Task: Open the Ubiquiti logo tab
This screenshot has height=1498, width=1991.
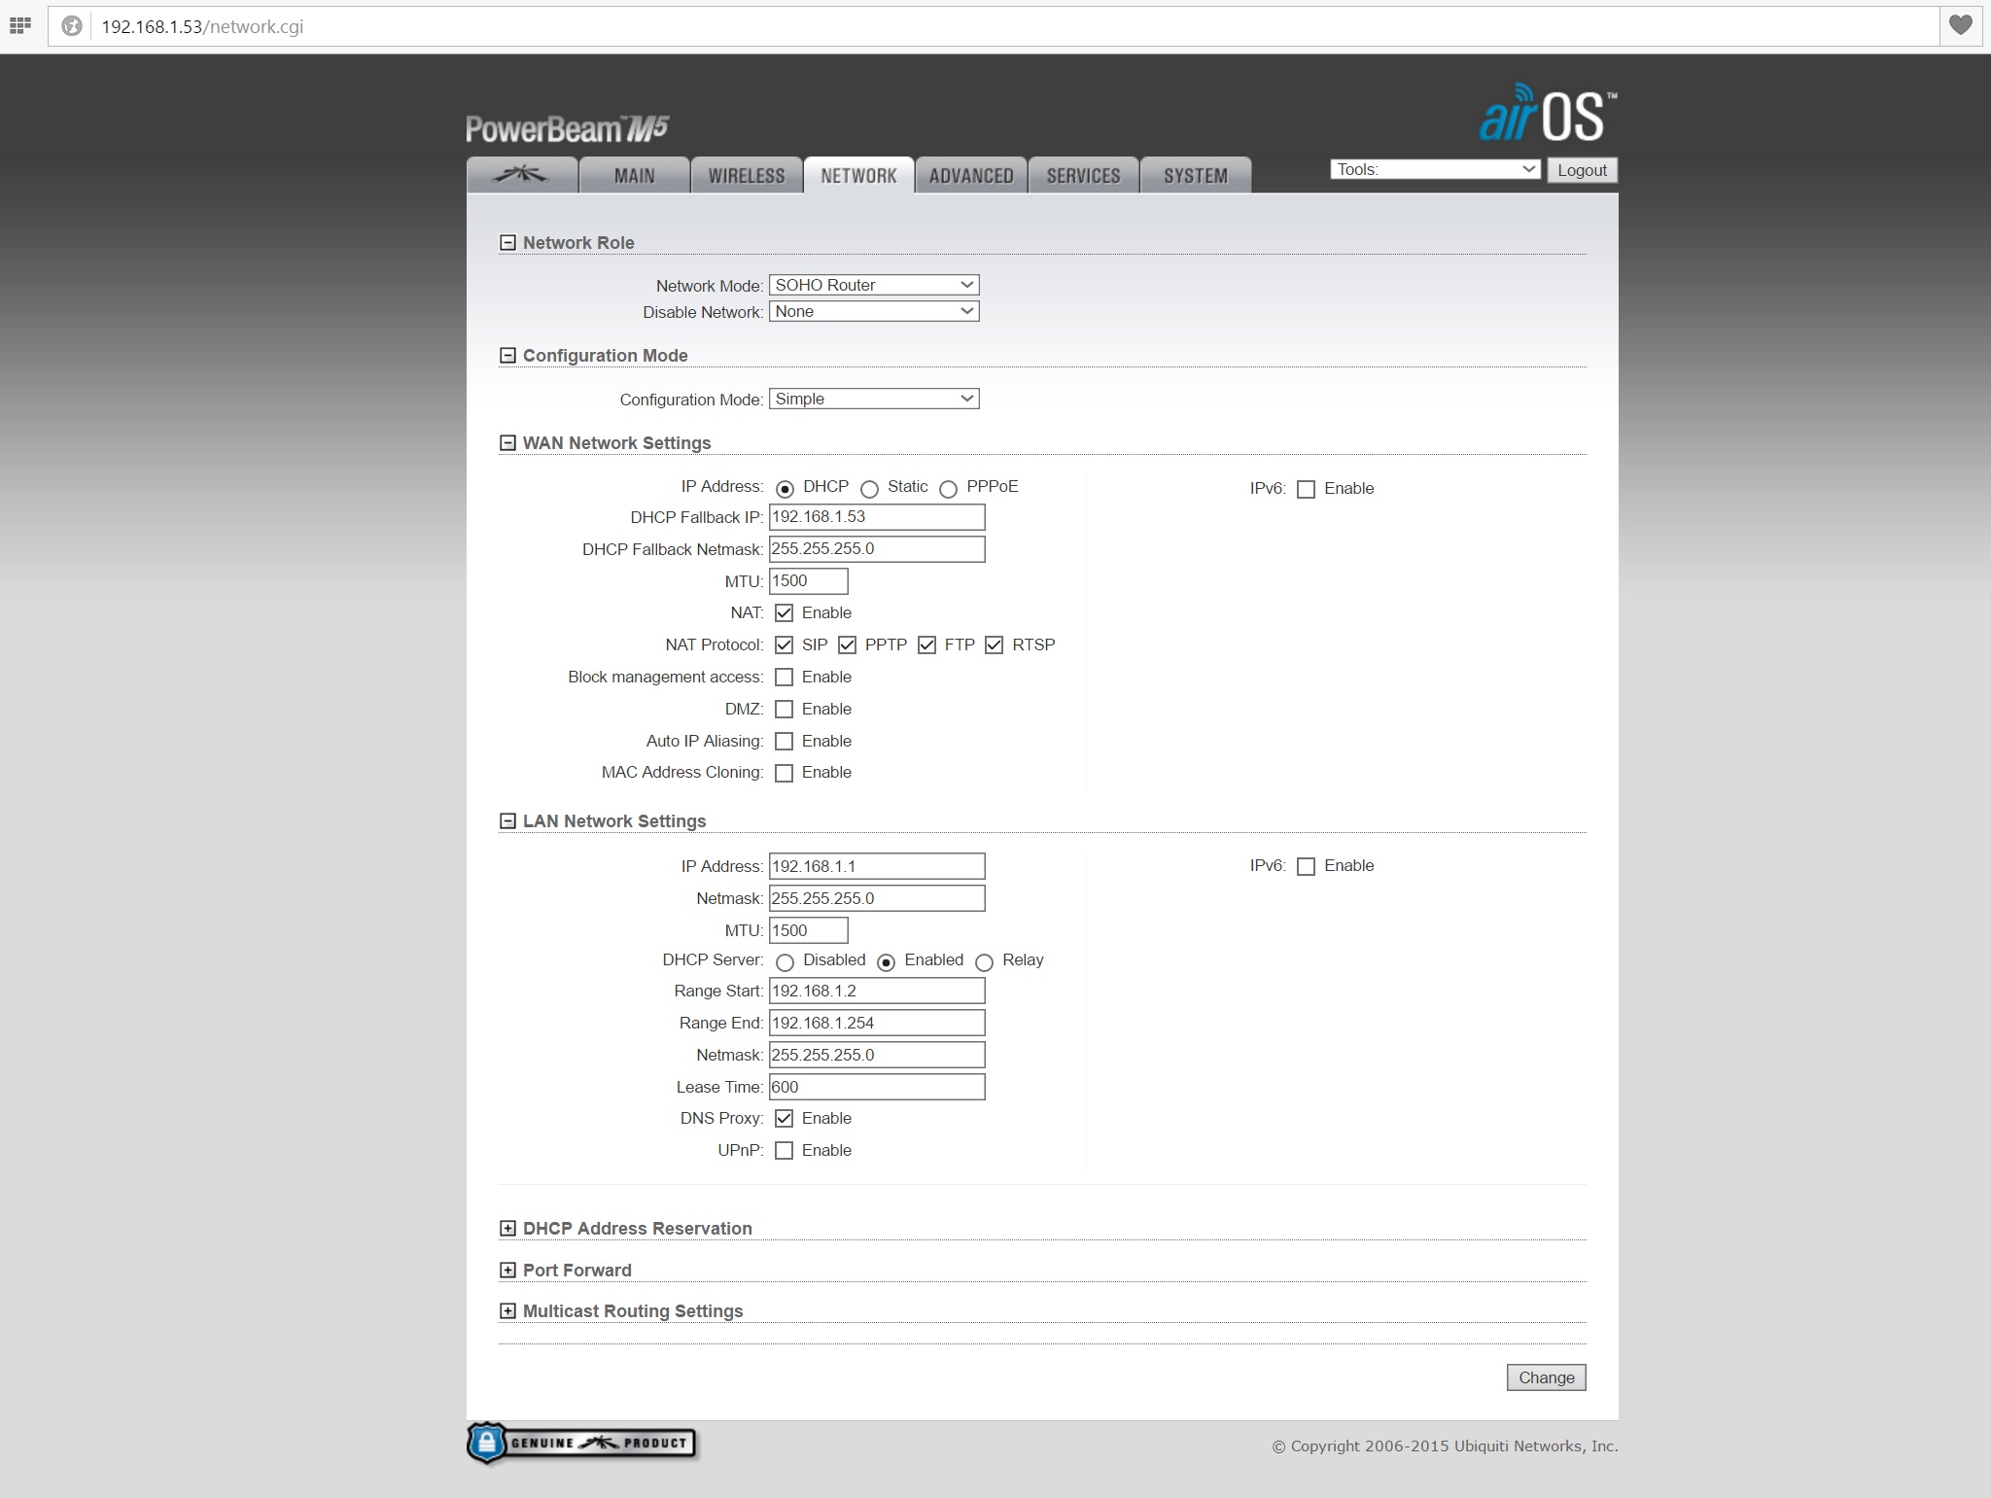Action: (522, 175)
